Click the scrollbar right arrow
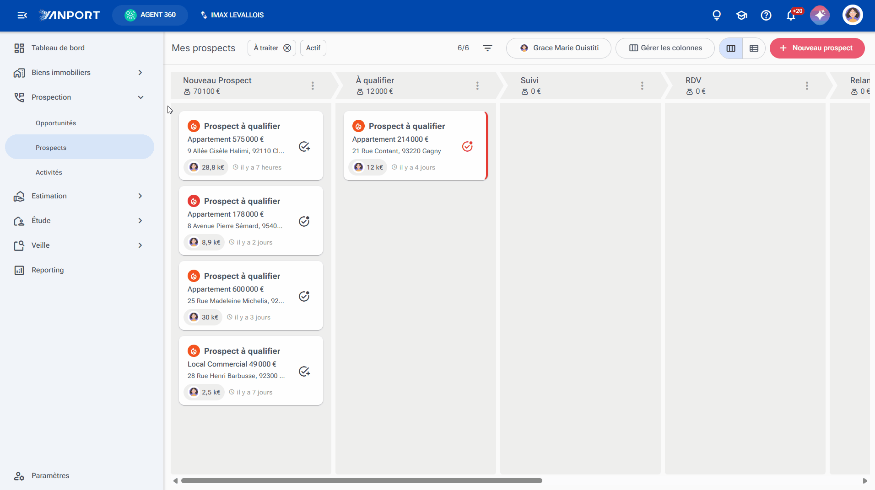Screen dimensions: 875x490 [864, 481]
